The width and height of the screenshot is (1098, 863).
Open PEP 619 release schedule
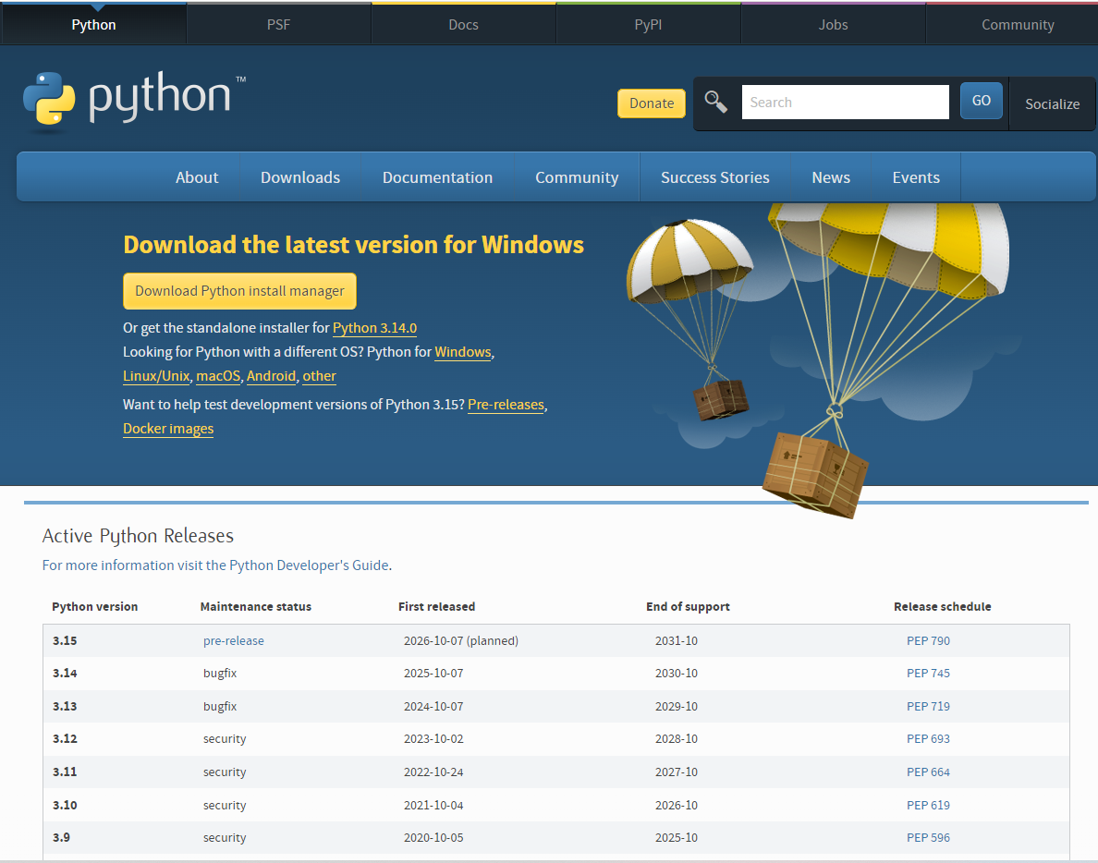928,805
